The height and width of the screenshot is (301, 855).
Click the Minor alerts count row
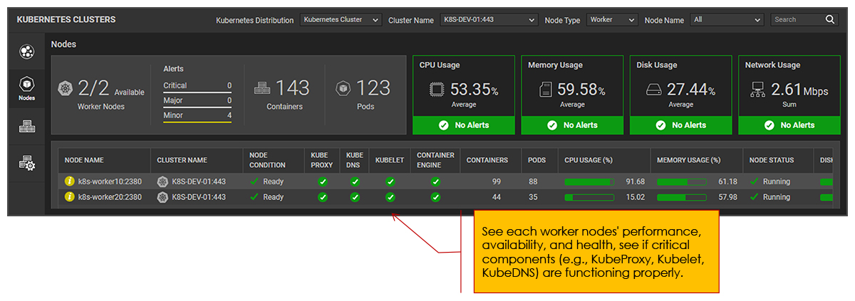[197, 115]
